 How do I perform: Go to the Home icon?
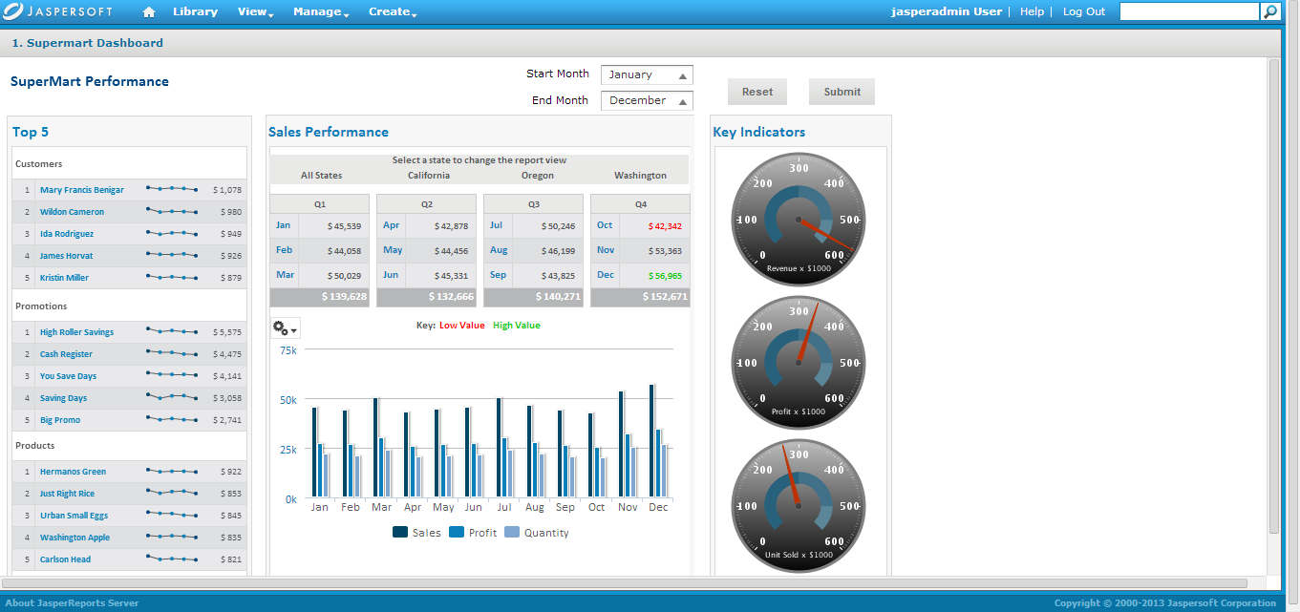pos(149,11)
